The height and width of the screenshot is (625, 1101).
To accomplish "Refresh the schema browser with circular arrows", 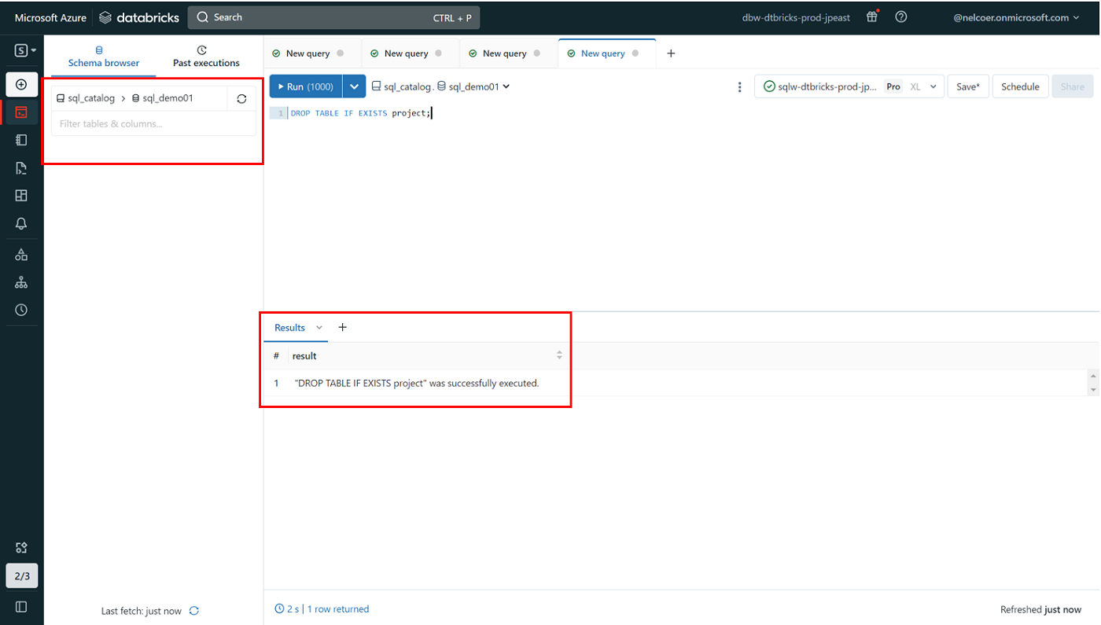I will point(241,99).
